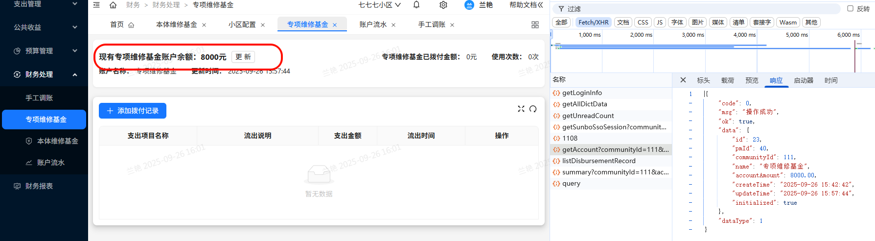This screenshot has height=241, width=875.
Task: Select 清单 network filter
Action: 738,22
